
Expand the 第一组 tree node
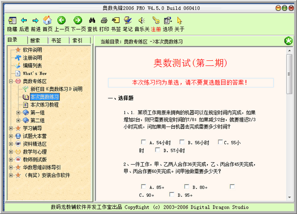[18, 112]
